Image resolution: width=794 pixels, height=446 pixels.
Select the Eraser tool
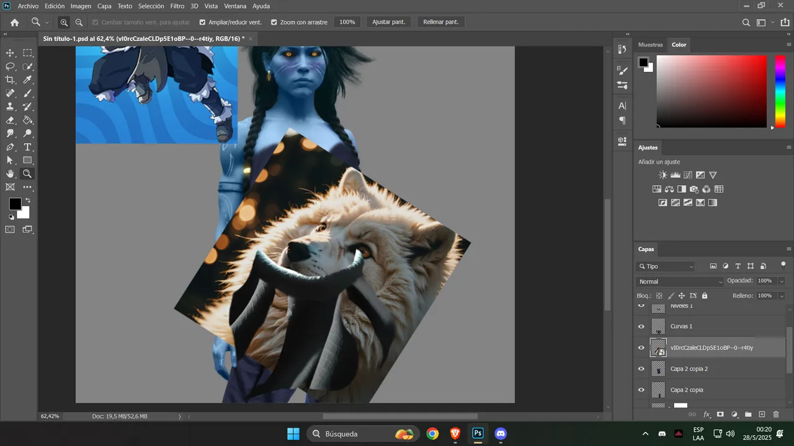[x=10, y=120]
